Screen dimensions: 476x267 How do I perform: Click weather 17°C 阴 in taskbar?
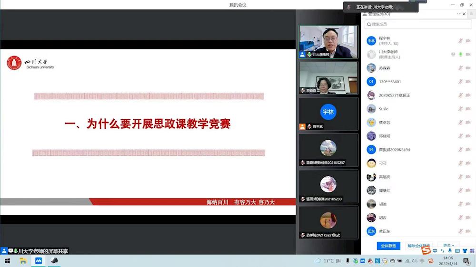click(x=328, y=261)
